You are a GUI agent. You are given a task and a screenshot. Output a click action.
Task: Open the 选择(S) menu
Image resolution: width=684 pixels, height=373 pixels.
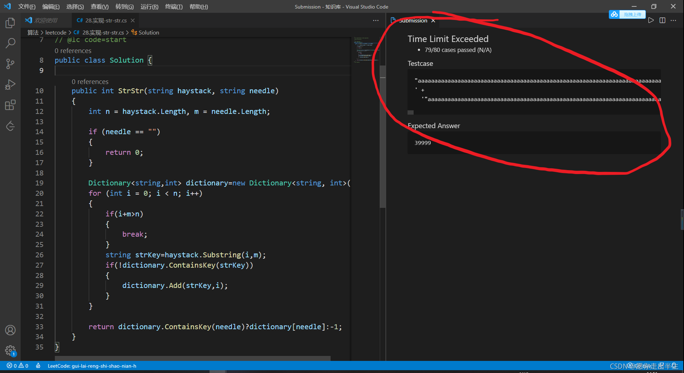point(75,6)
